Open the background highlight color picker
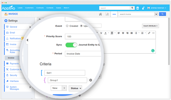 point(112,33)
